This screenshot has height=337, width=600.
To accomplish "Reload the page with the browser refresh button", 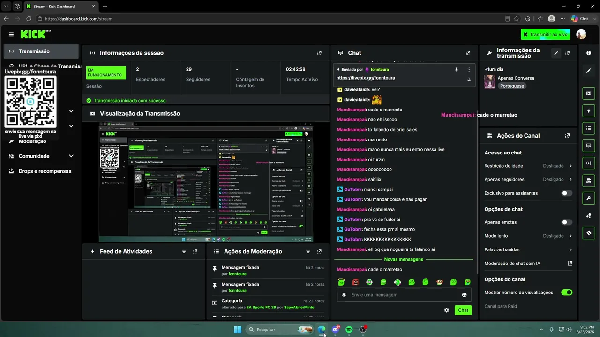I will (29, 19).
